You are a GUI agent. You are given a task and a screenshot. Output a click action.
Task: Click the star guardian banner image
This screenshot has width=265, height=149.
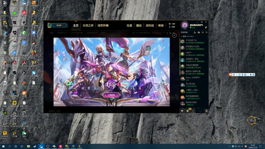tap(112, 72)
